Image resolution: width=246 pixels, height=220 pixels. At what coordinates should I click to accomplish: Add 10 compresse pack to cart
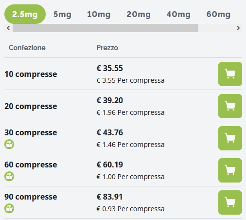[230, 74]
